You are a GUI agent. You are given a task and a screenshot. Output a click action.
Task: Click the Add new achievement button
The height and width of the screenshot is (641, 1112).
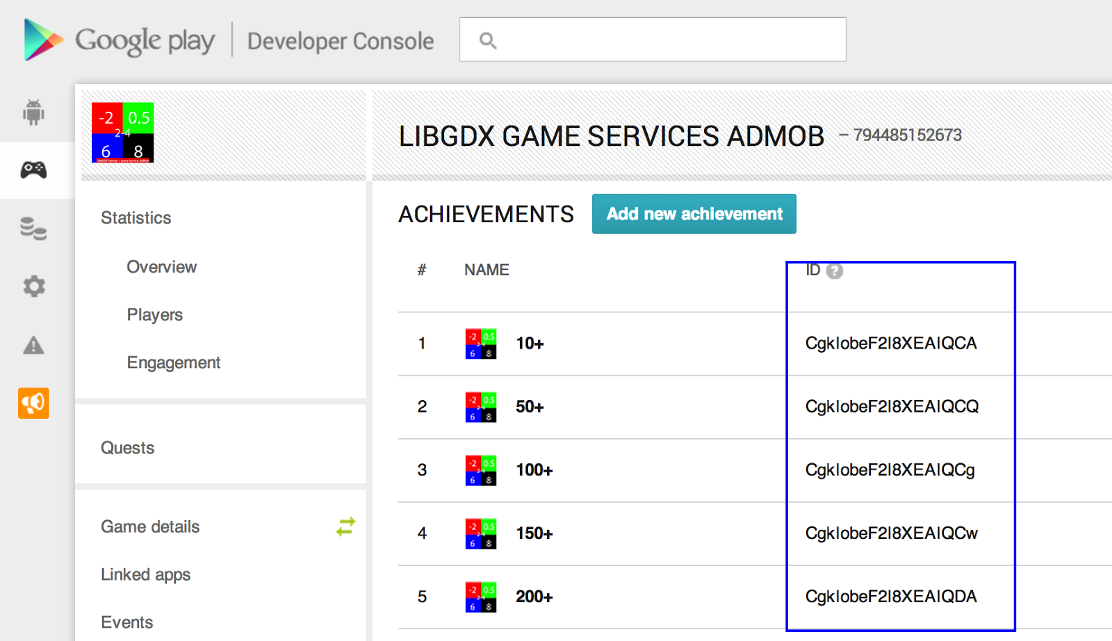(x=694, y=214)
